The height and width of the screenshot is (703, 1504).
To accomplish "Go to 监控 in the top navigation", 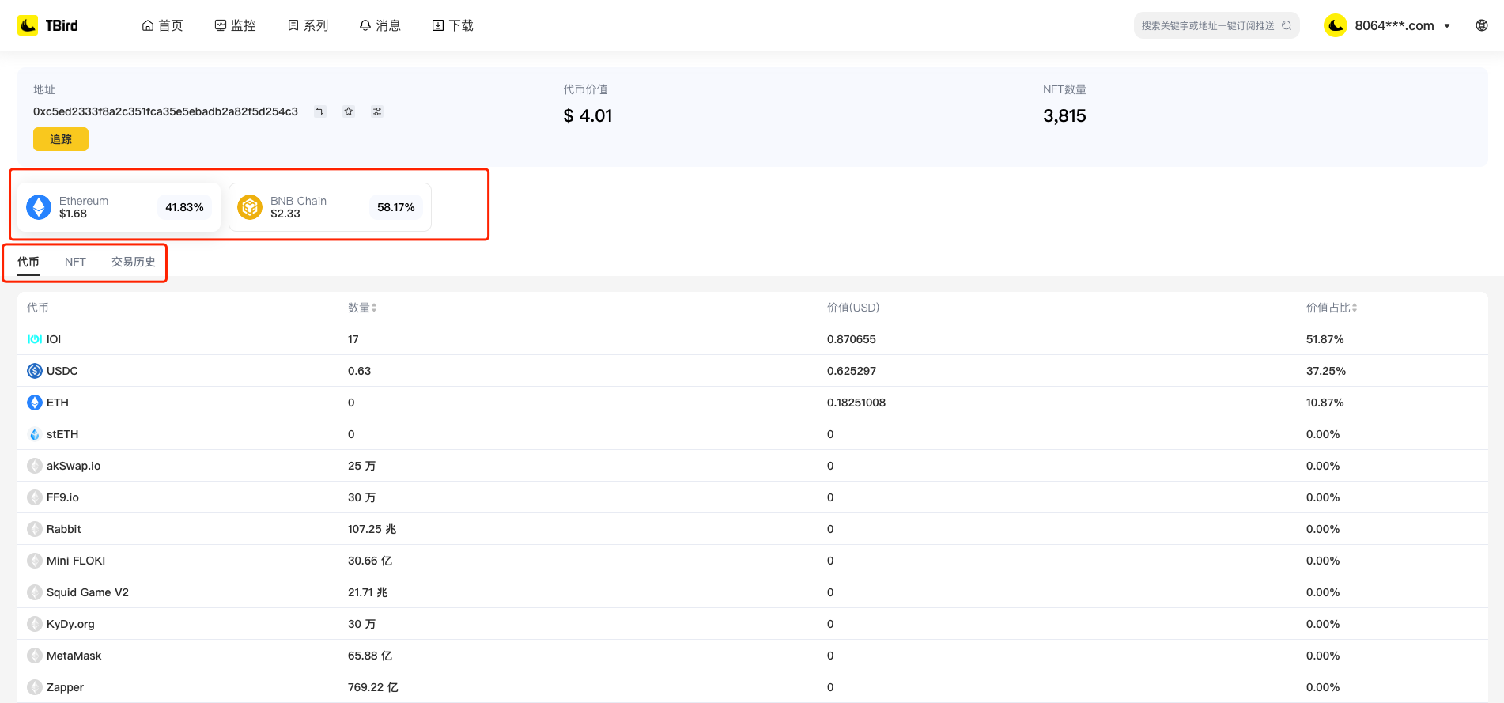I will point(236,25).
